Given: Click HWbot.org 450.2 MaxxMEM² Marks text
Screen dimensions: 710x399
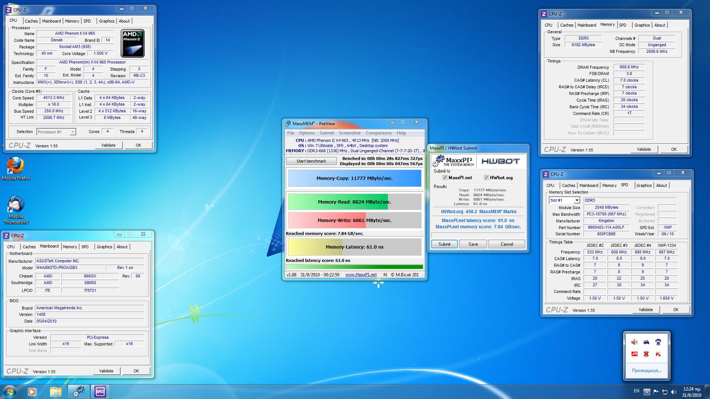Looking at the screenshot, I should (x=478, y=212).
